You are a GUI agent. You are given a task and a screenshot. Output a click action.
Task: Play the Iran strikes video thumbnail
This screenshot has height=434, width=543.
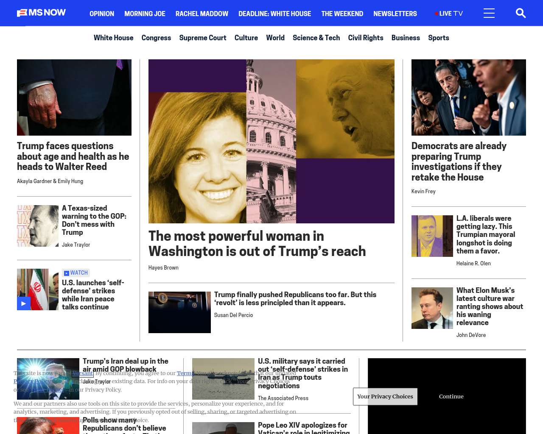[38, 289]
